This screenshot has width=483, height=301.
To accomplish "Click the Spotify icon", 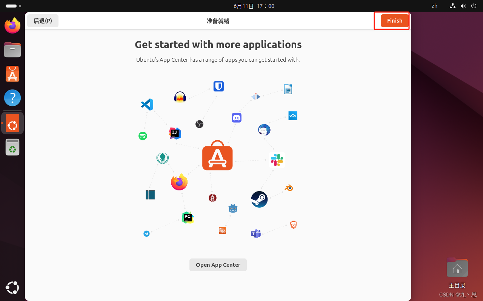I will tap(143, 136).
